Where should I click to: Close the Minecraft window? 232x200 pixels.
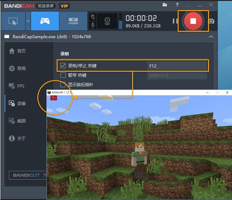point(227,92)
